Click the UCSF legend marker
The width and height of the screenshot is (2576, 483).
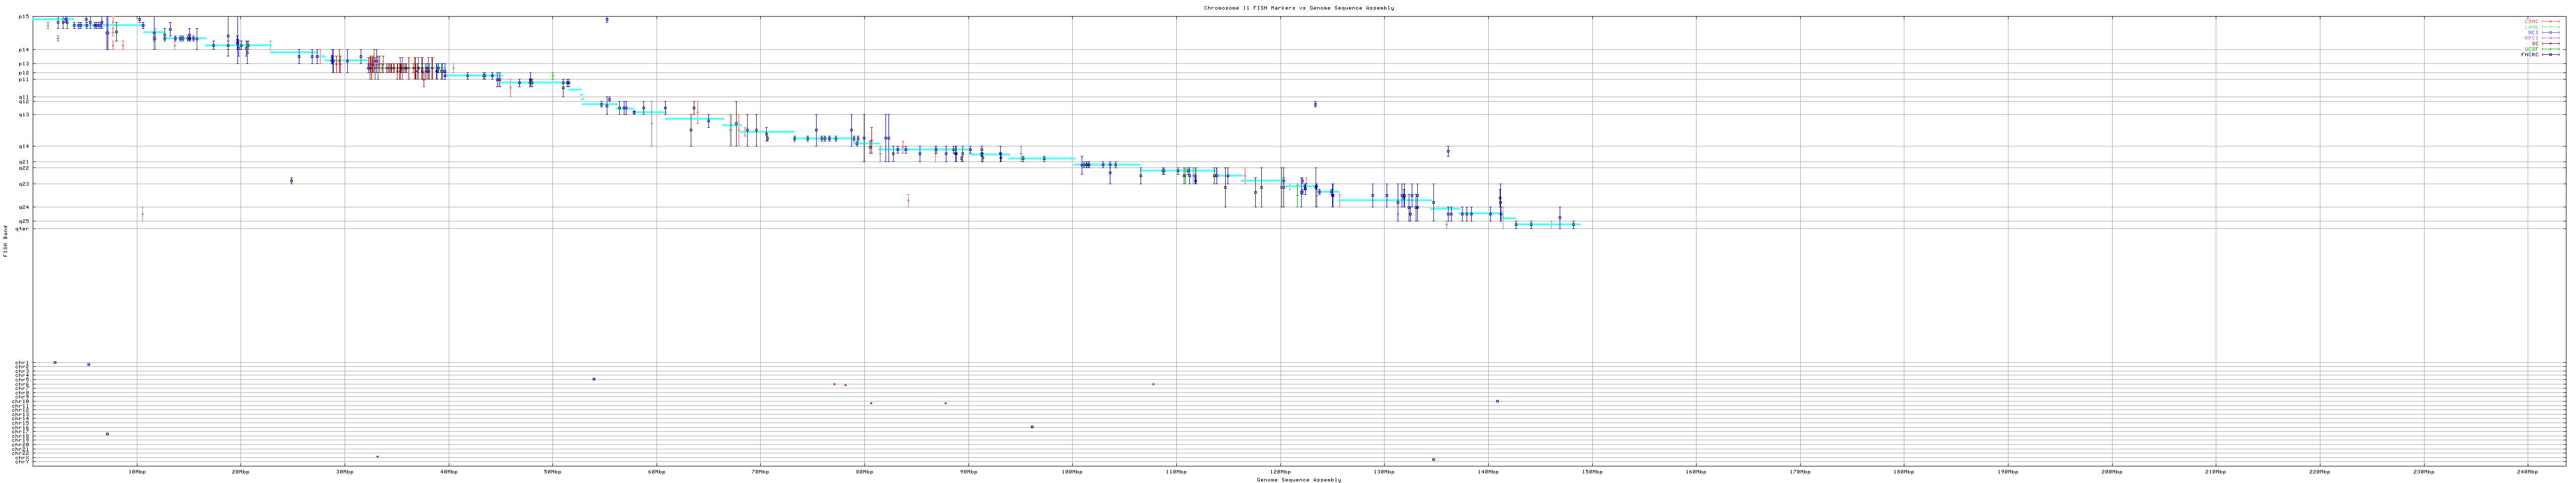[x=2552, y=49]
